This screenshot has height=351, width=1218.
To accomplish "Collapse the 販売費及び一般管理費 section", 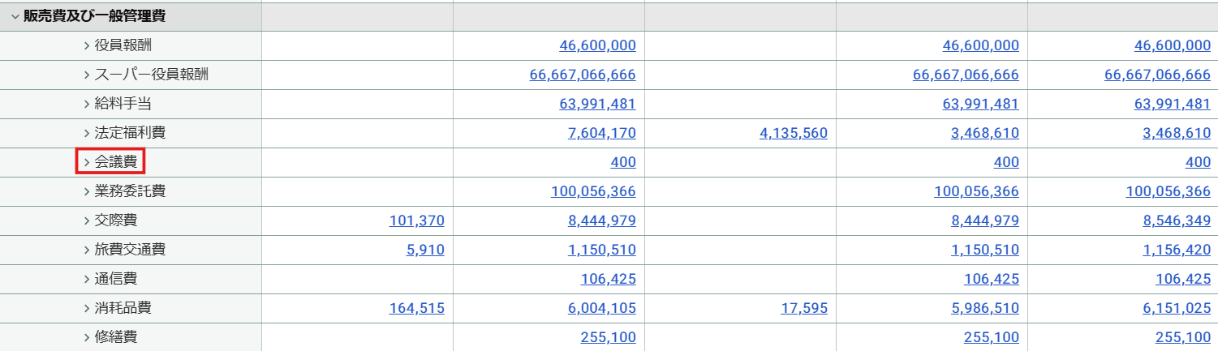I will (x=15, y=16).
